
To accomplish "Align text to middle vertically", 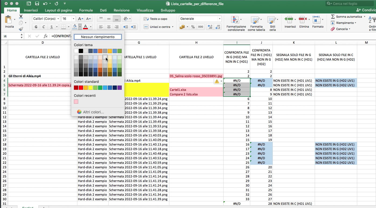I will tap(109, 19).
